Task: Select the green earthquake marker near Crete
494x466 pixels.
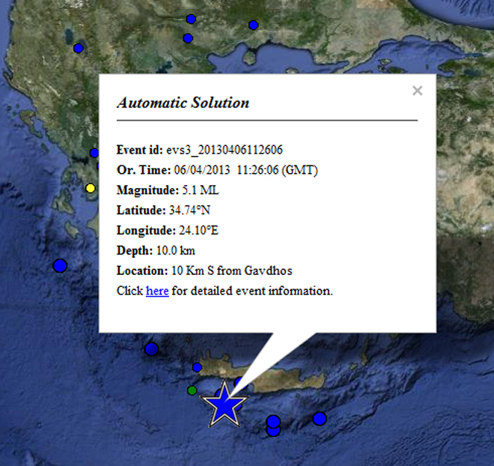Action: (192, 390)
